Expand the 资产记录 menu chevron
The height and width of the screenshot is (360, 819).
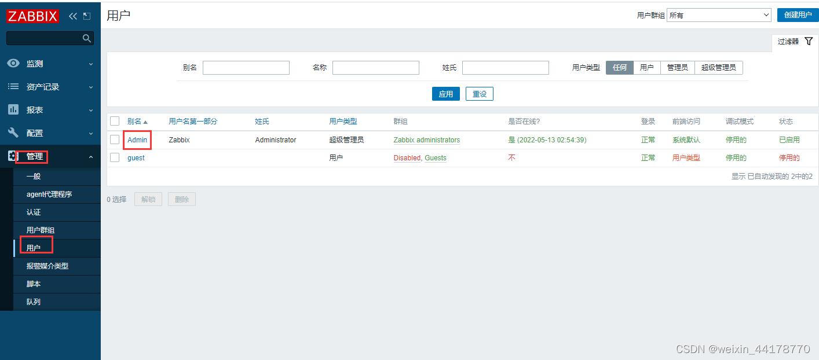[91, 87]
